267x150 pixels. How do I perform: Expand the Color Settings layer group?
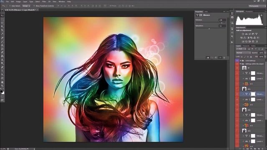pos(240,60)
